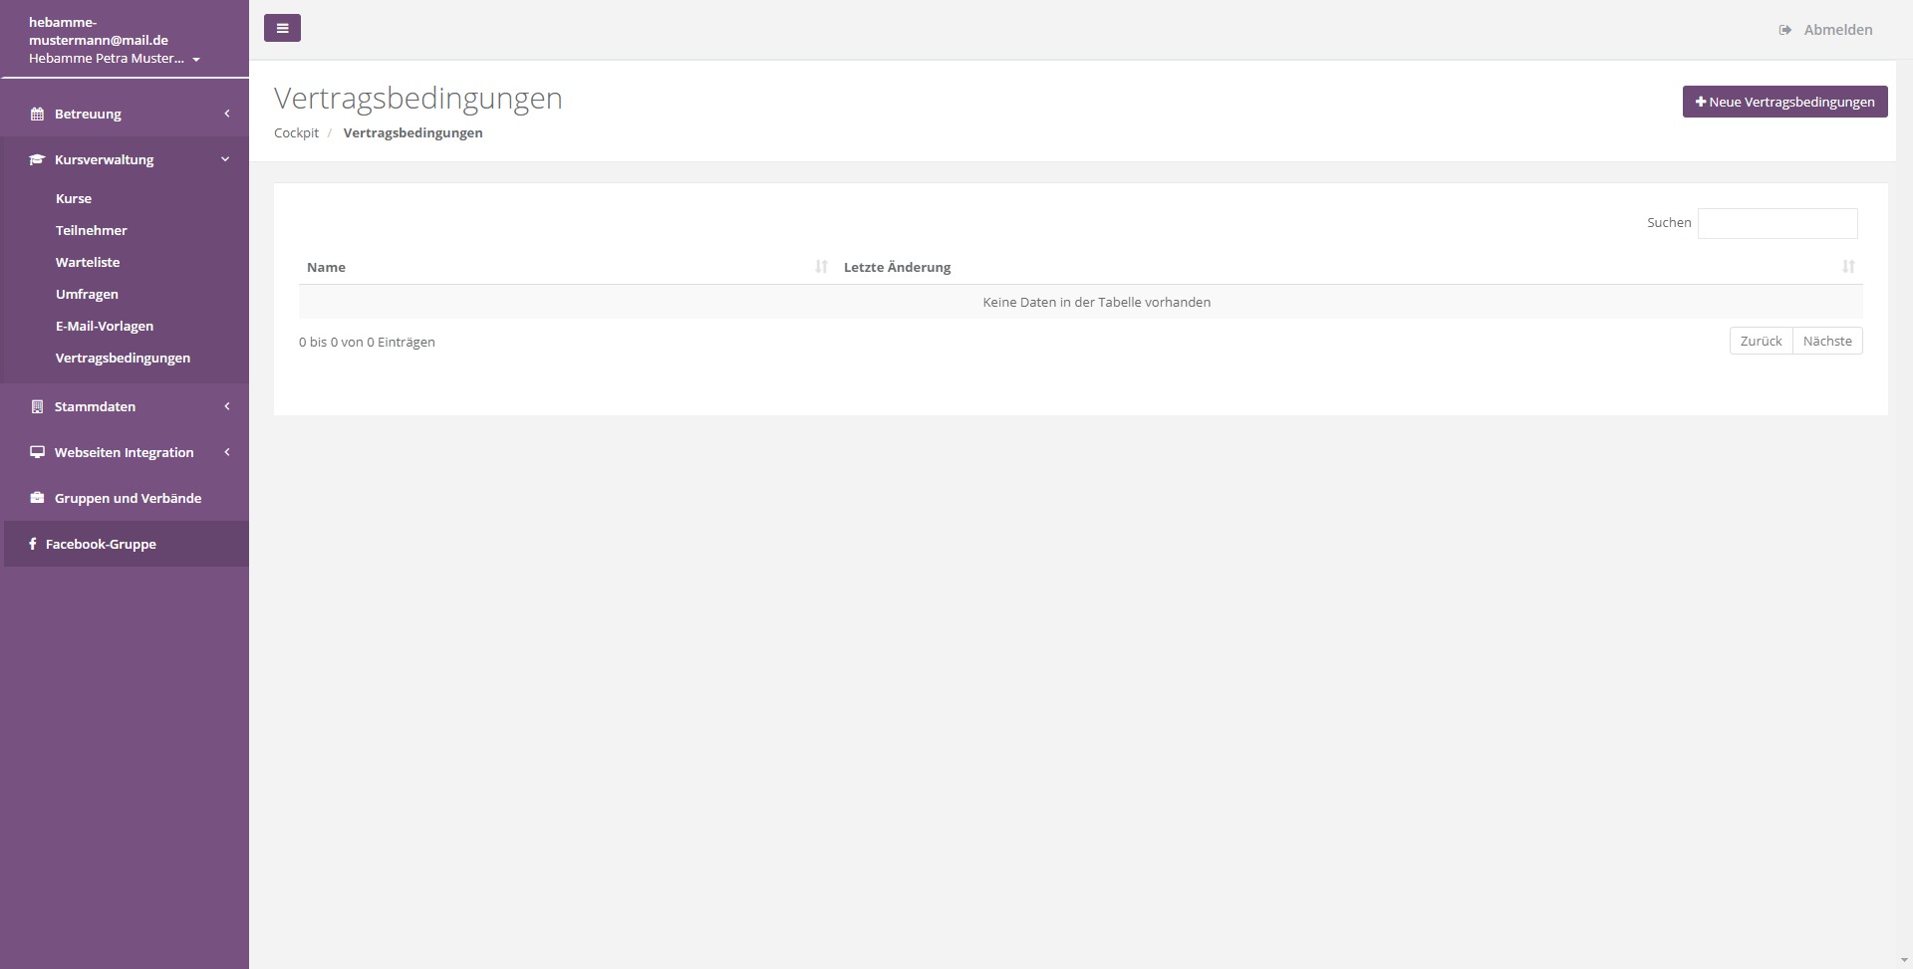Expand the Stammdaten menu chevron
Image resolution: width=1913 pixels, height=969 pixels.
(x=226, y=406)
